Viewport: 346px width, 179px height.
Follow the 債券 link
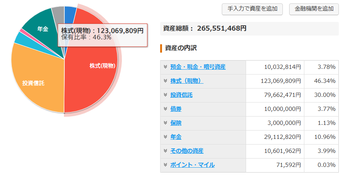[x=176, y=109]
